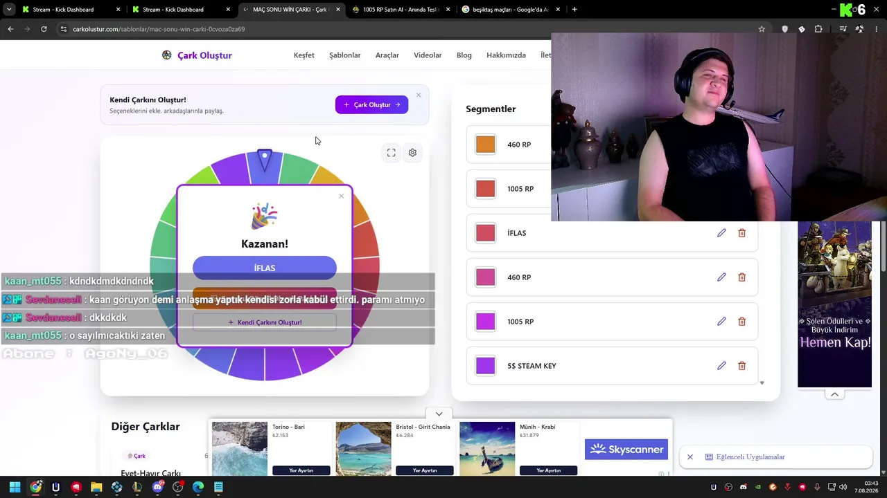The height and width of the screenshot is (498, 887).
Task: Reload the current page
Action: (x=44, y=29)
